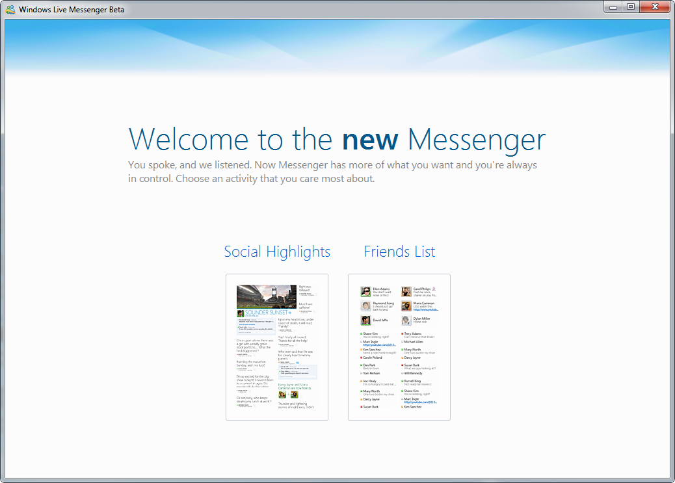Select the Friends List preview thumbnail
This screenshot has width=675, height=483.
coord(399,347)
